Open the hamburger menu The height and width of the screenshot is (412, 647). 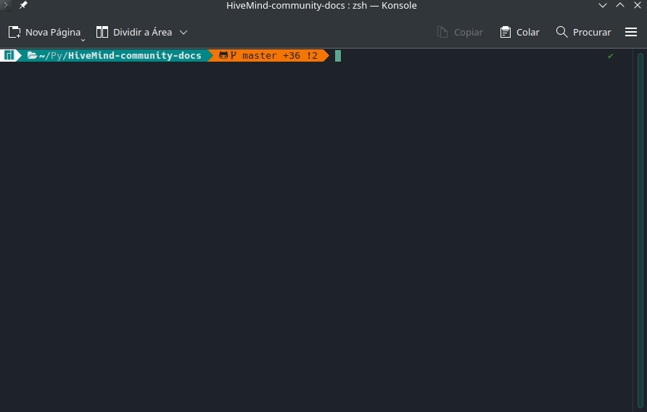(631, 32)
